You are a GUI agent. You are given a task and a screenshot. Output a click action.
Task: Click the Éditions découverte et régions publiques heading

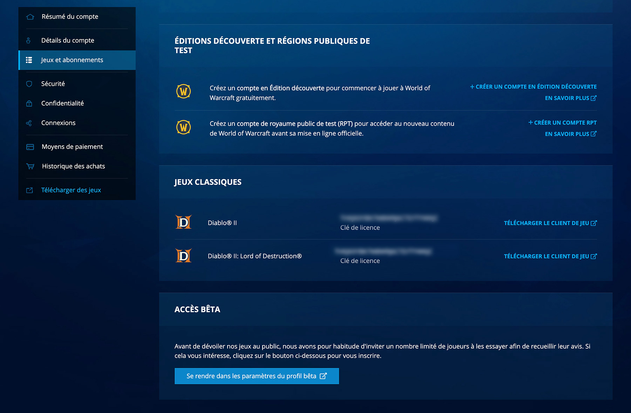[272, 46]
